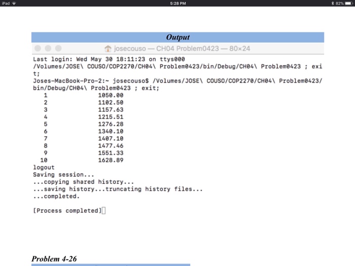
Task: Click year number 1 in output
Action: (x=46, y=95)
